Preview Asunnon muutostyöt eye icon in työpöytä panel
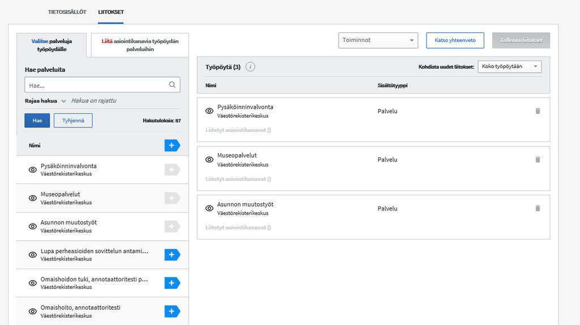This screenshot has height=325, width=580. [x=210, y=208]
